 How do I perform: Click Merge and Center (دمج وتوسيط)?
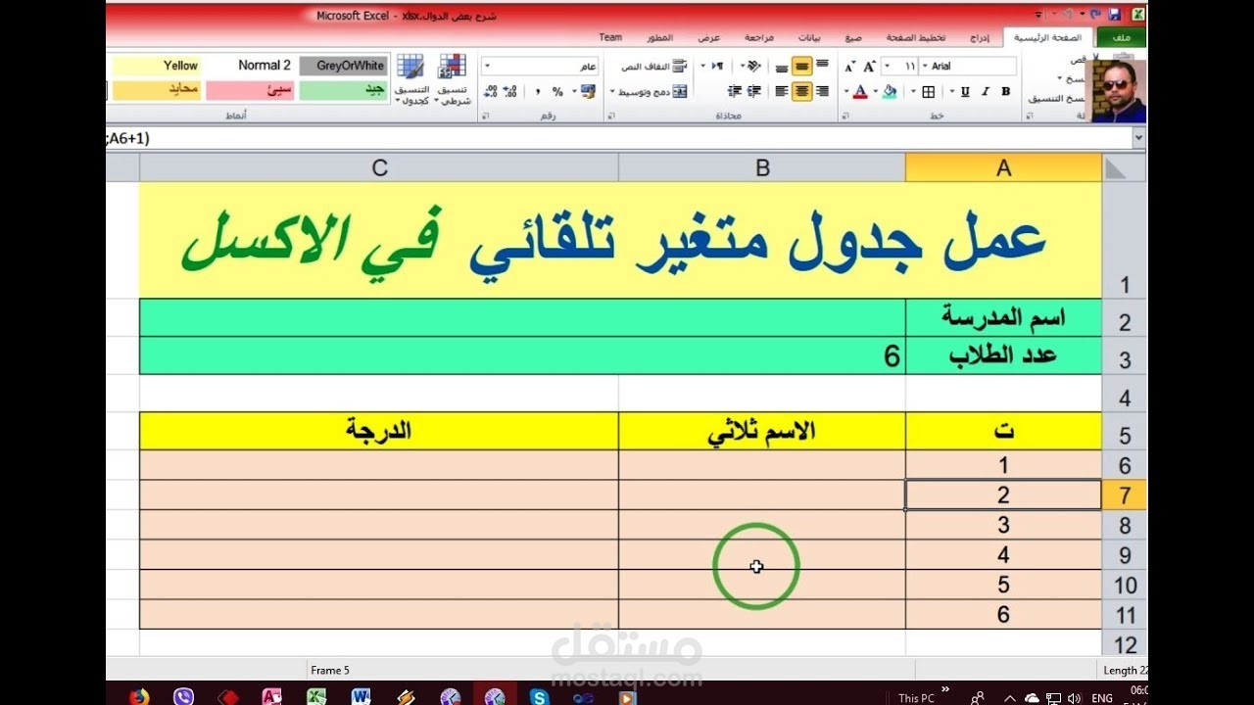click(x=652, y=91)
